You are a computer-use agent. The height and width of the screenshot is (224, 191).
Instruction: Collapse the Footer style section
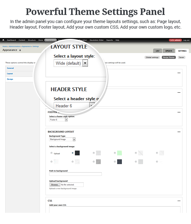179,112
